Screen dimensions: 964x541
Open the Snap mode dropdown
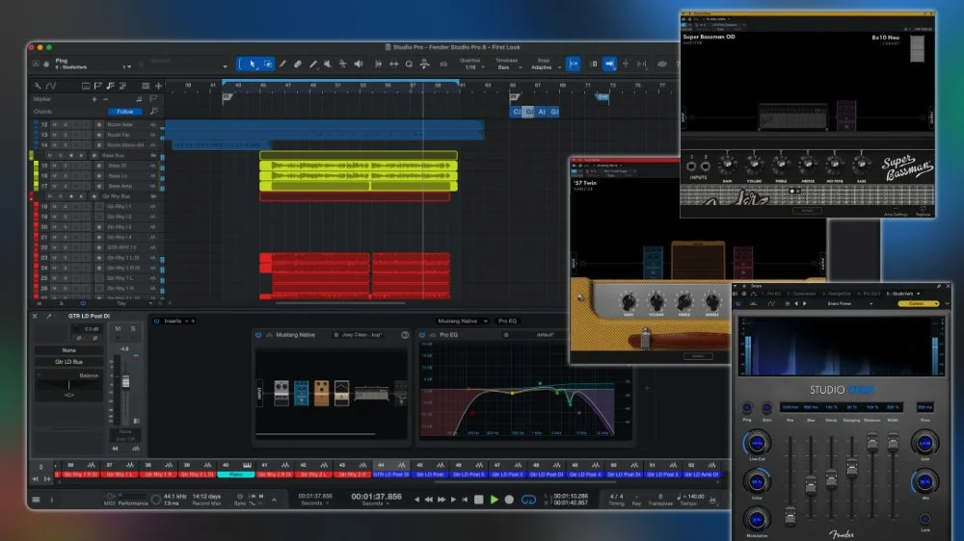pos(544,67)
